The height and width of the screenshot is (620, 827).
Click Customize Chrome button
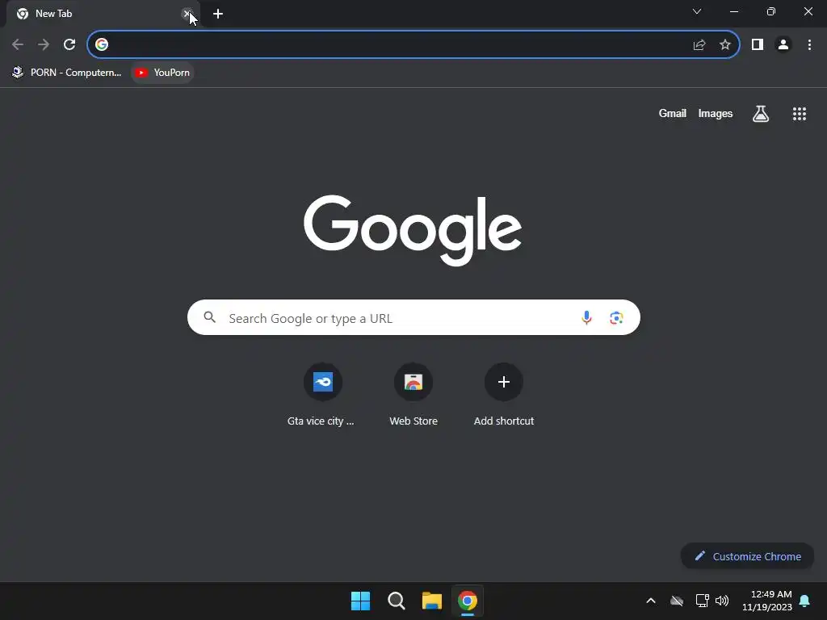(x=747, y=556)
